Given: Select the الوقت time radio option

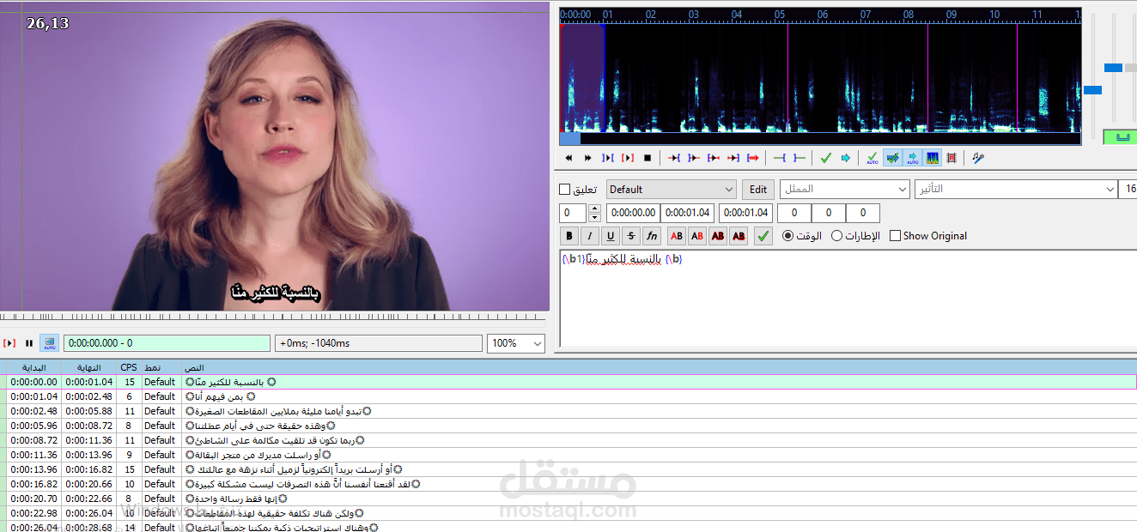Looking at the screenshot, I should 787,235.
